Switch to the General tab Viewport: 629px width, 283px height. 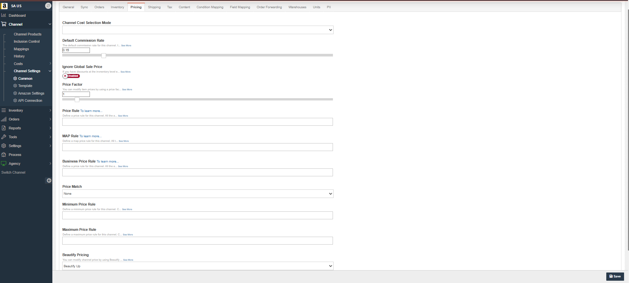[x=68, y=7]
